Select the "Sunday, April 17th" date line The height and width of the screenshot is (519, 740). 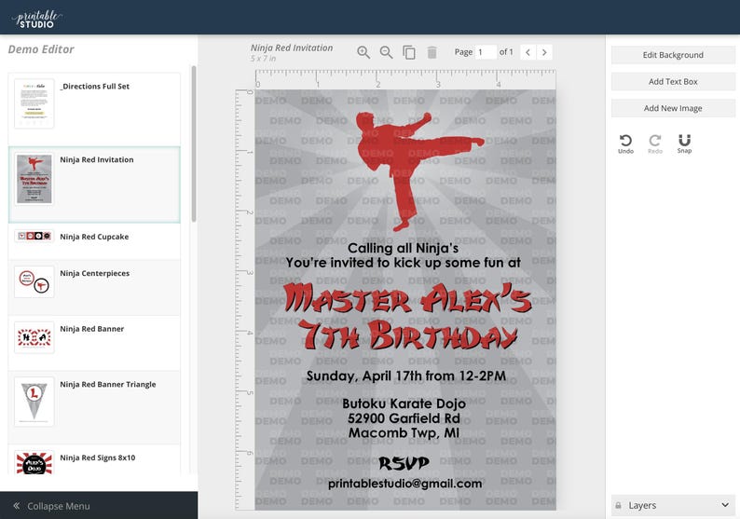(405, 376)
